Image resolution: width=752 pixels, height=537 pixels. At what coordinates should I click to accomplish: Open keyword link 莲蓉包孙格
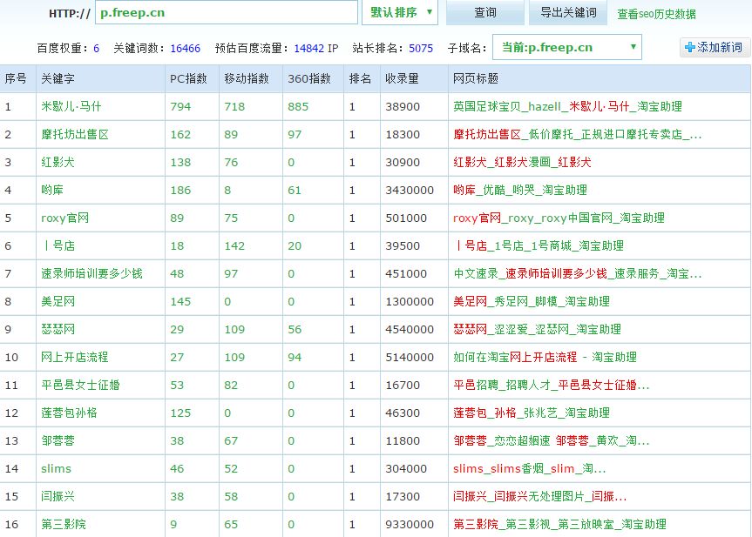click(69, 413)
